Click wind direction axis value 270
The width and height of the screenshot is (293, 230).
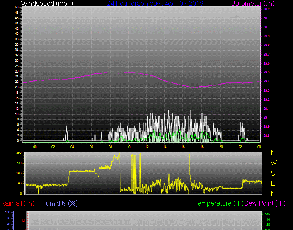point(19,163)
